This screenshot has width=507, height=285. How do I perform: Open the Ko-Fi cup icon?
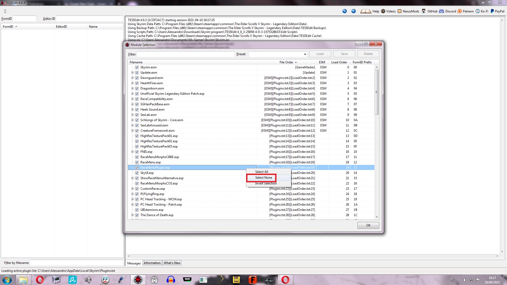tap(478, 11)
